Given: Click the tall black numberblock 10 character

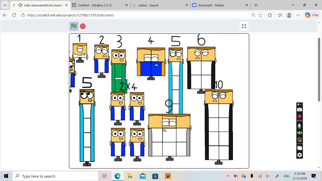Looking at the screenshot, I should tap(219, 127).
